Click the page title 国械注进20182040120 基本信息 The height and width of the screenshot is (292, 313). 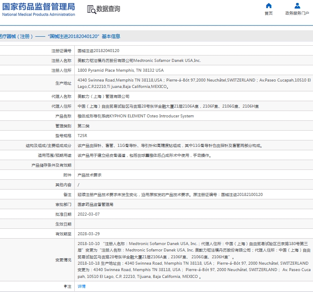coord(60,36)
